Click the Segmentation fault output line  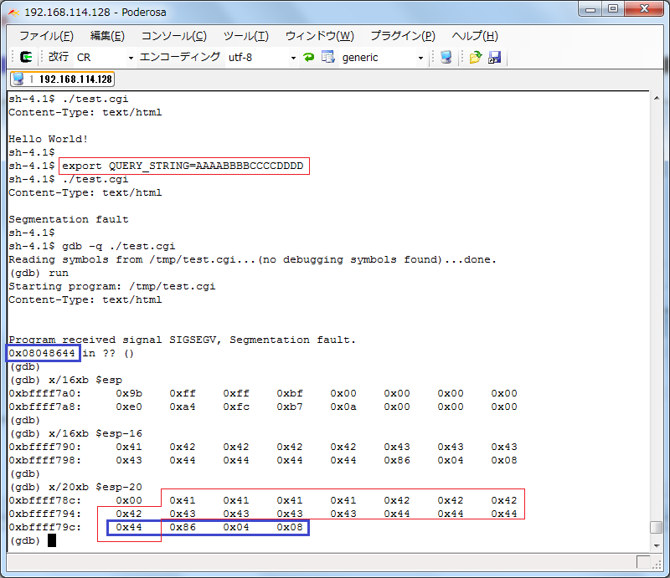pos(69,219)
